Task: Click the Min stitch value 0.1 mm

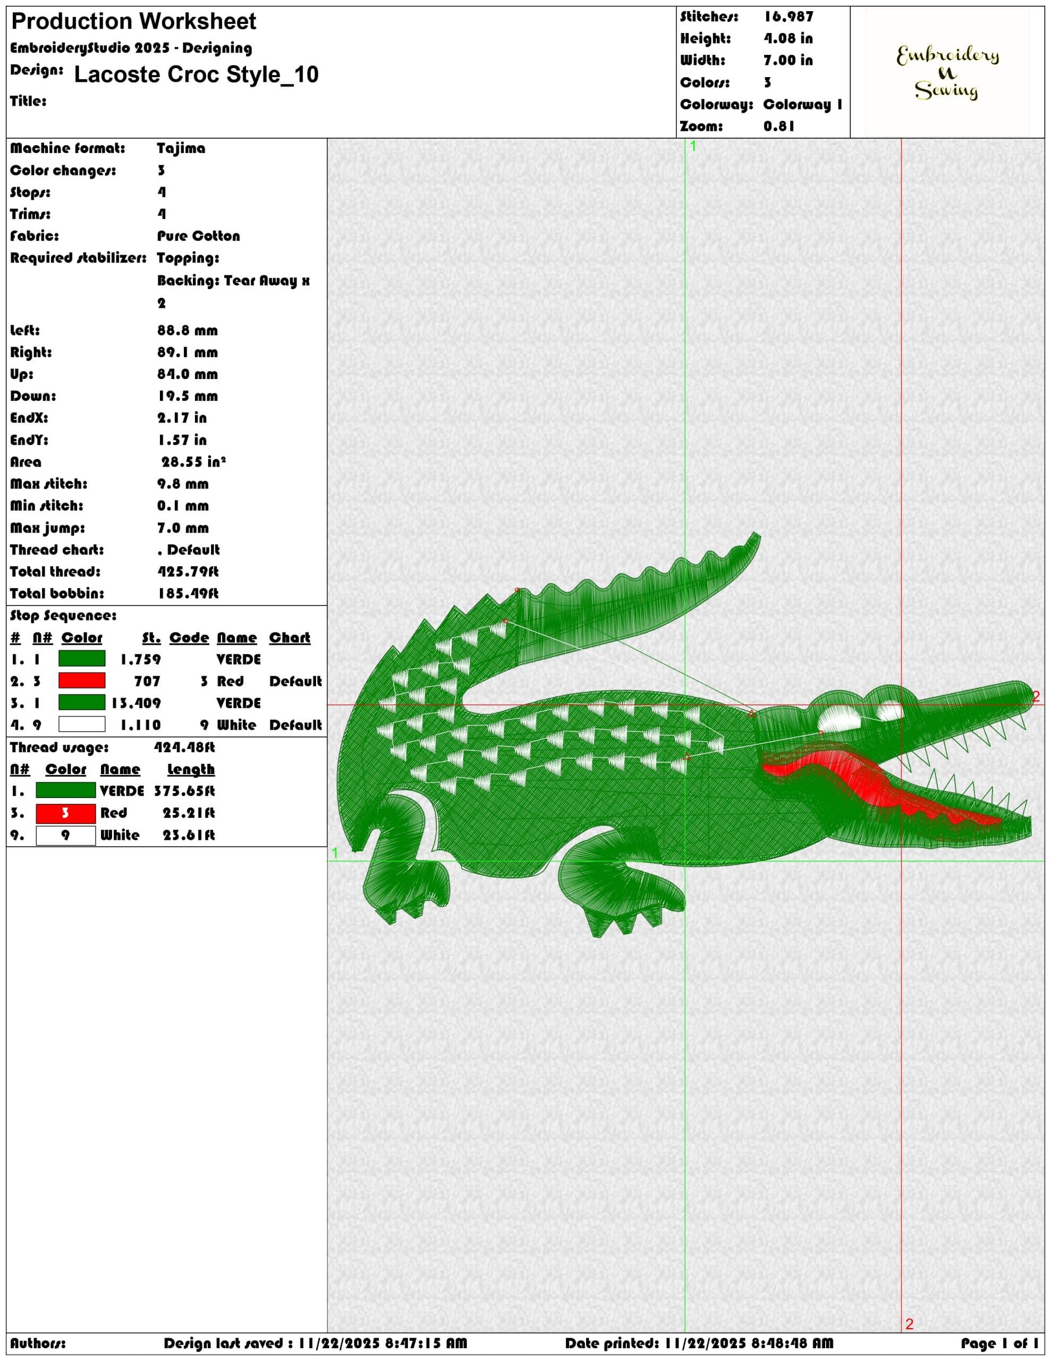Action: tap(183, 506)
